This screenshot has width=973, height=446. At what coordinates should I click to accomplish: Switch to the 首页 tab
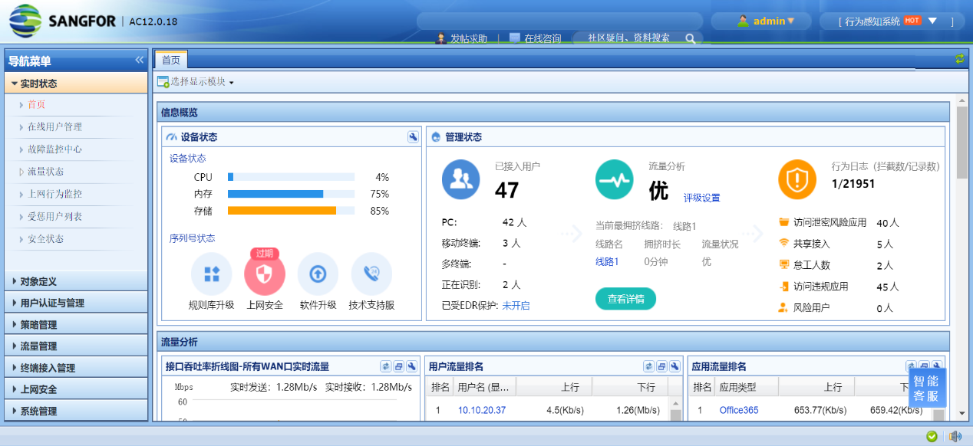pyautogui.click(x=171, y=60)
